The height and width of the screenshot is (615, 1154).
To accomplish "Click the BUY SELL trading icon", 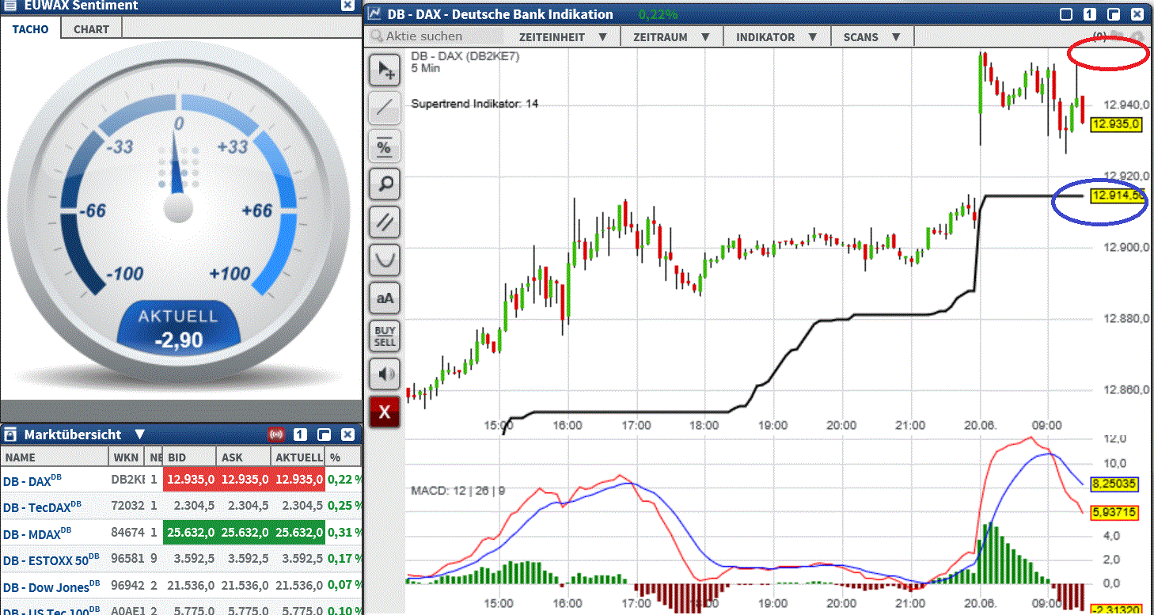I will click(384, 336).
